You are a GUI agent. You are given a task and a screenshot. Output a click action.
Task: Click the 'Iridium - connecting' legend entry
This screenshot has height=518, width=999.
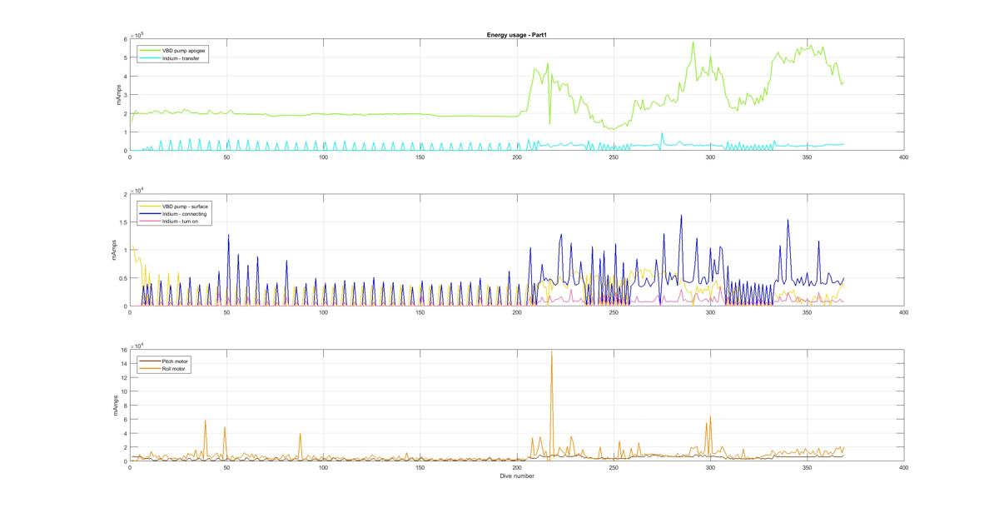pos(184,213)
